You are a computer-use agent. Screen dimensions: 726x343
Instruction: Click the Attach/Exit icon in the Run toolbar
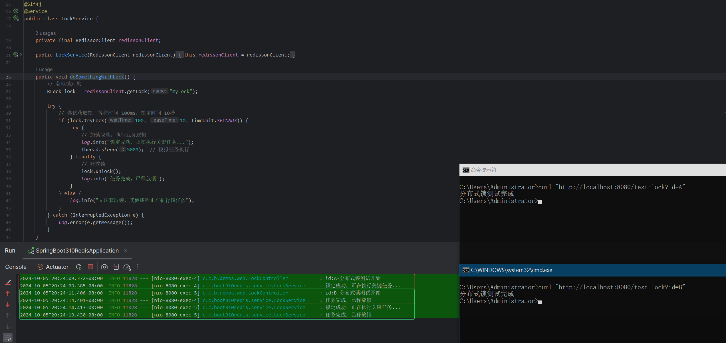coord(116,267)
